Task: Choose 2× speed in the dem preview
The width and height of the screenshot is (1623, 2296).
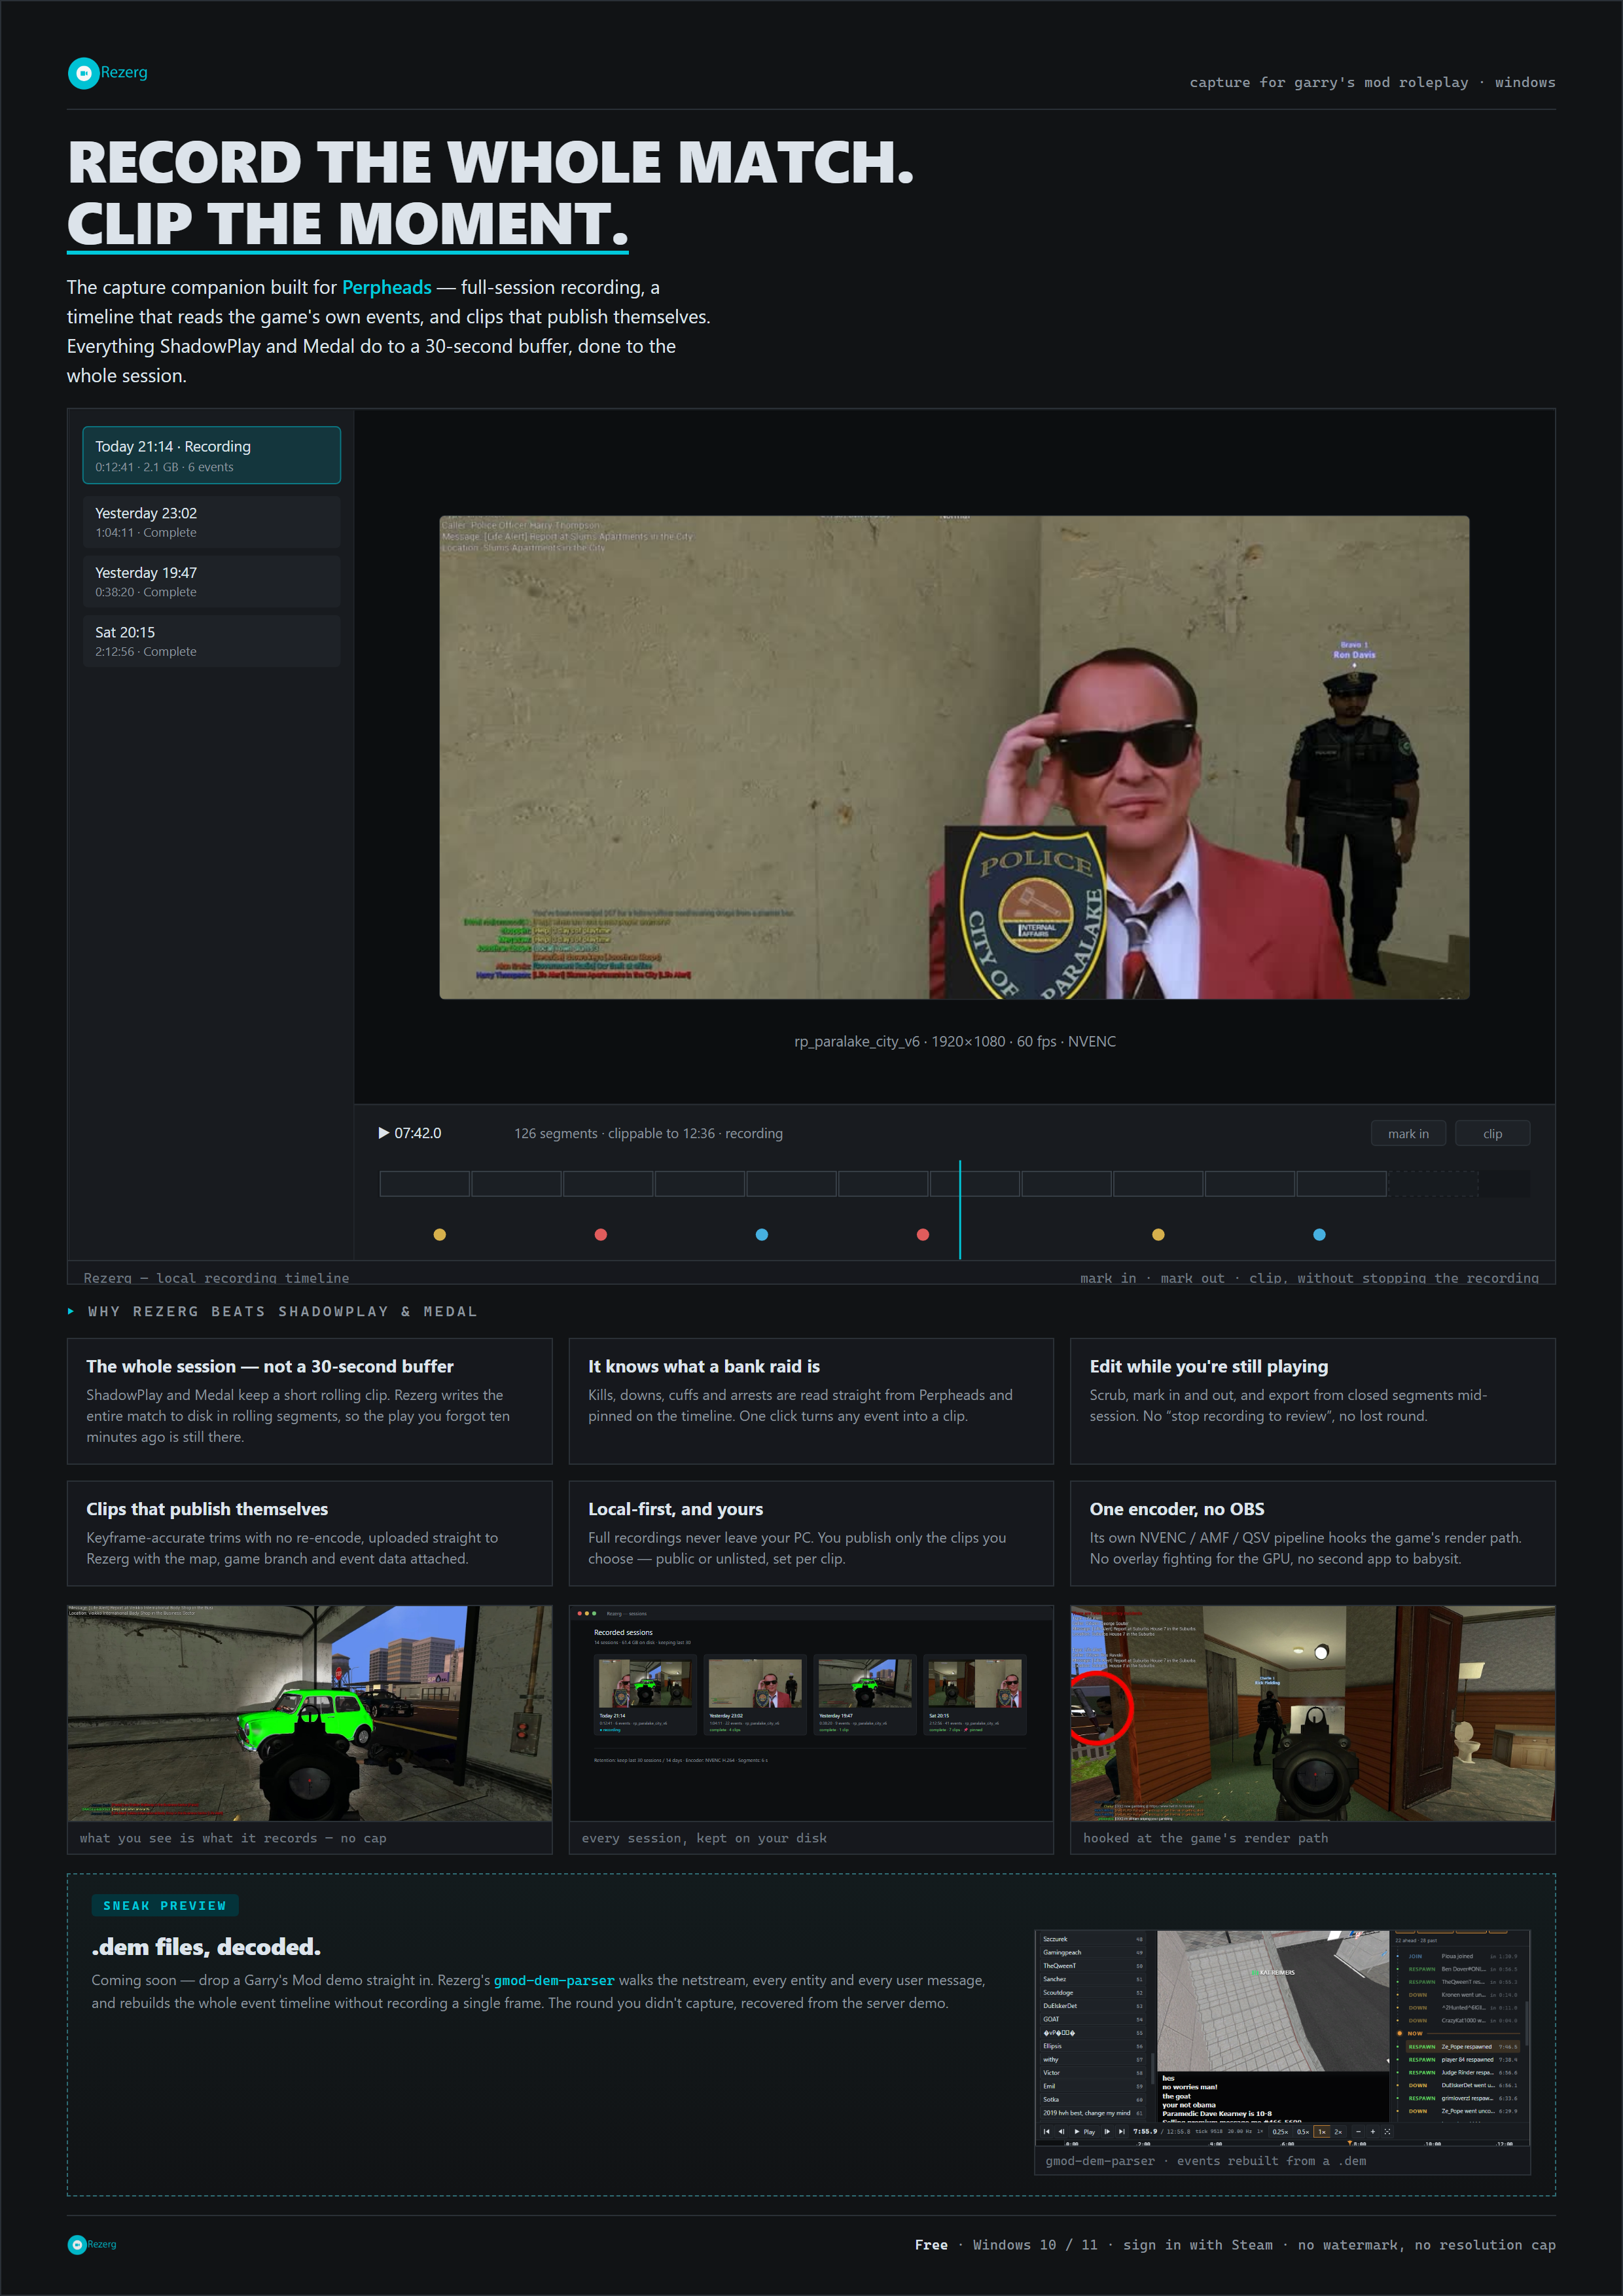Action: 1338,2132
